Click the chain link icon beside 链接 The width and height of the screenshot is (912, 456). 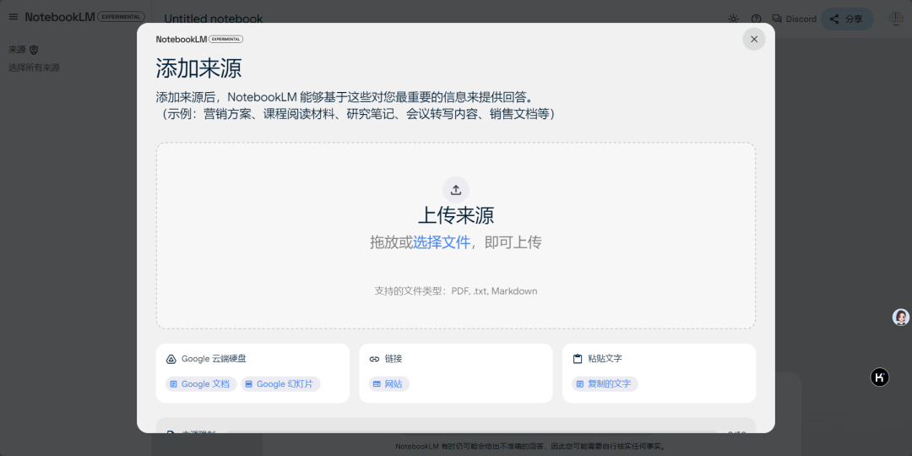coord(374,359)
